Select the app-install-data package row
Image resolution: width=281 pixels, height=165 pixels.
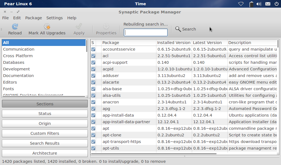pyautogui.click(x=184, y=115)
